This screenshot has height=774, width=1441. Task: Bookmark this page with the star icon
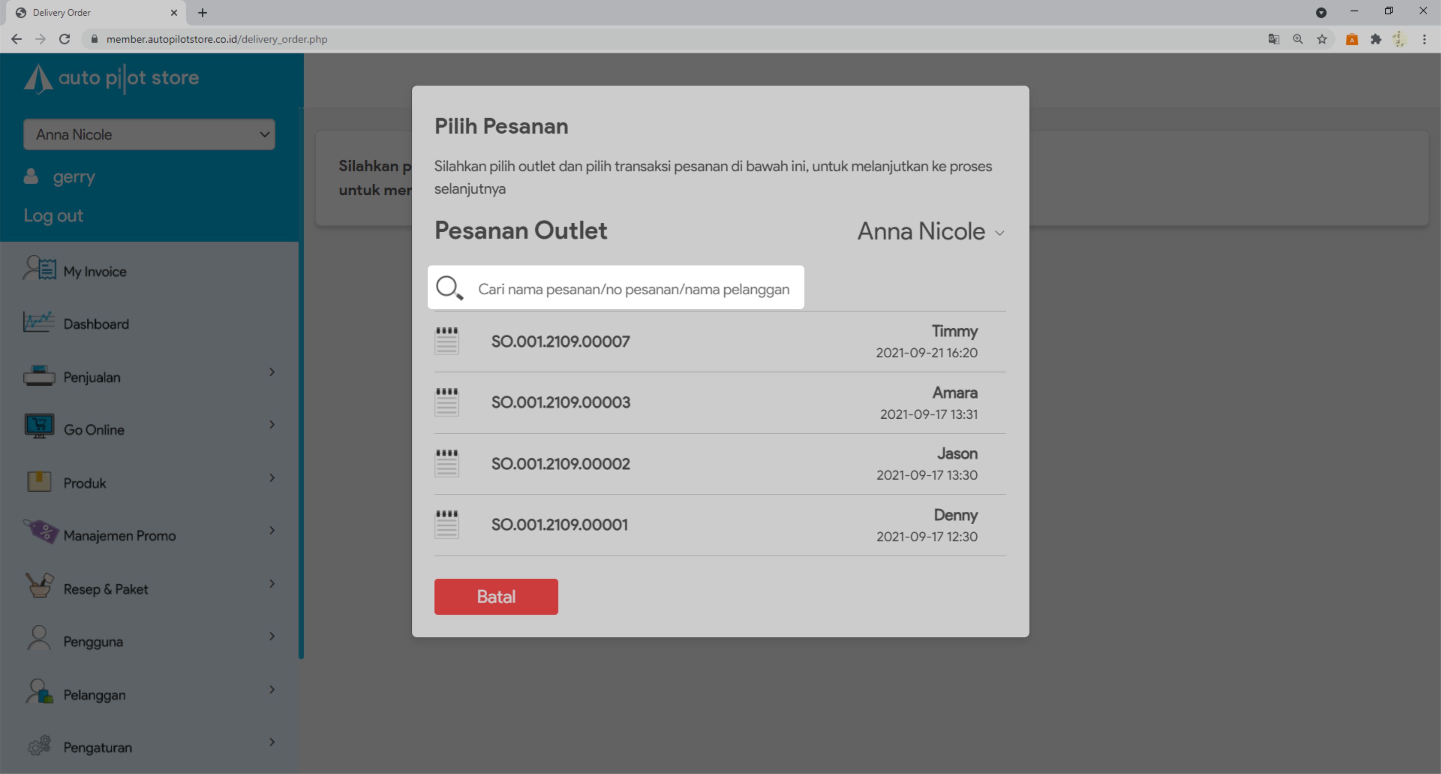pyautogui.click(x=1322, y=39)
